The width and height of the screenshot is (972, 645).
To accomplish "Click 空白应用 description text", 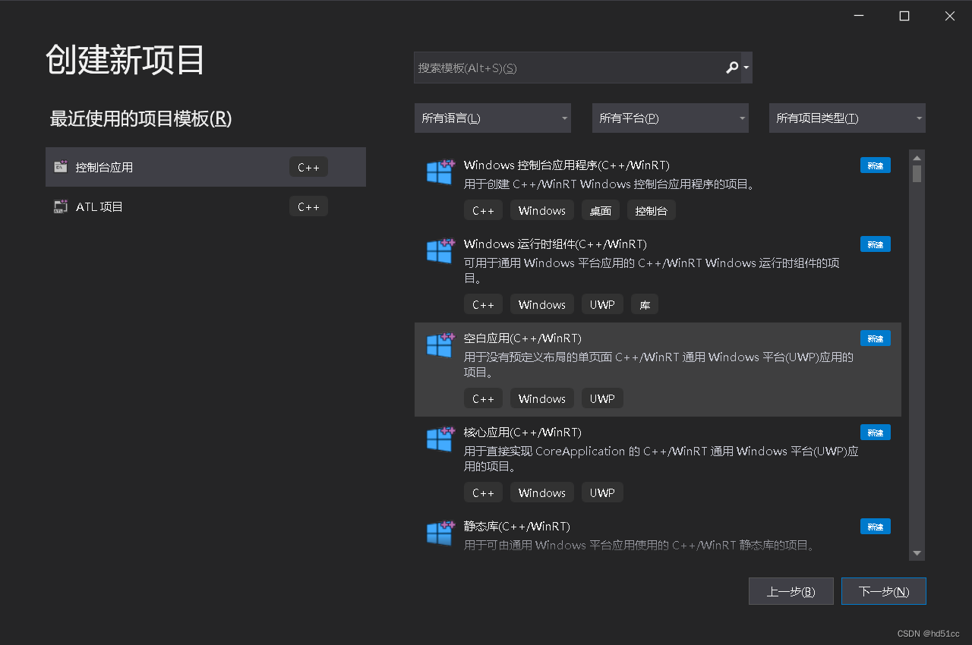I will (659, 365).
